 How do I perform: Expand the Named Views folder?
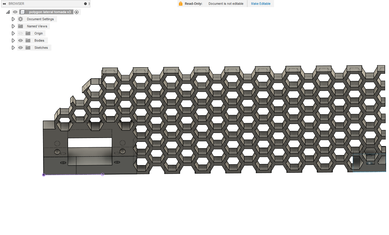coord(13,26)
